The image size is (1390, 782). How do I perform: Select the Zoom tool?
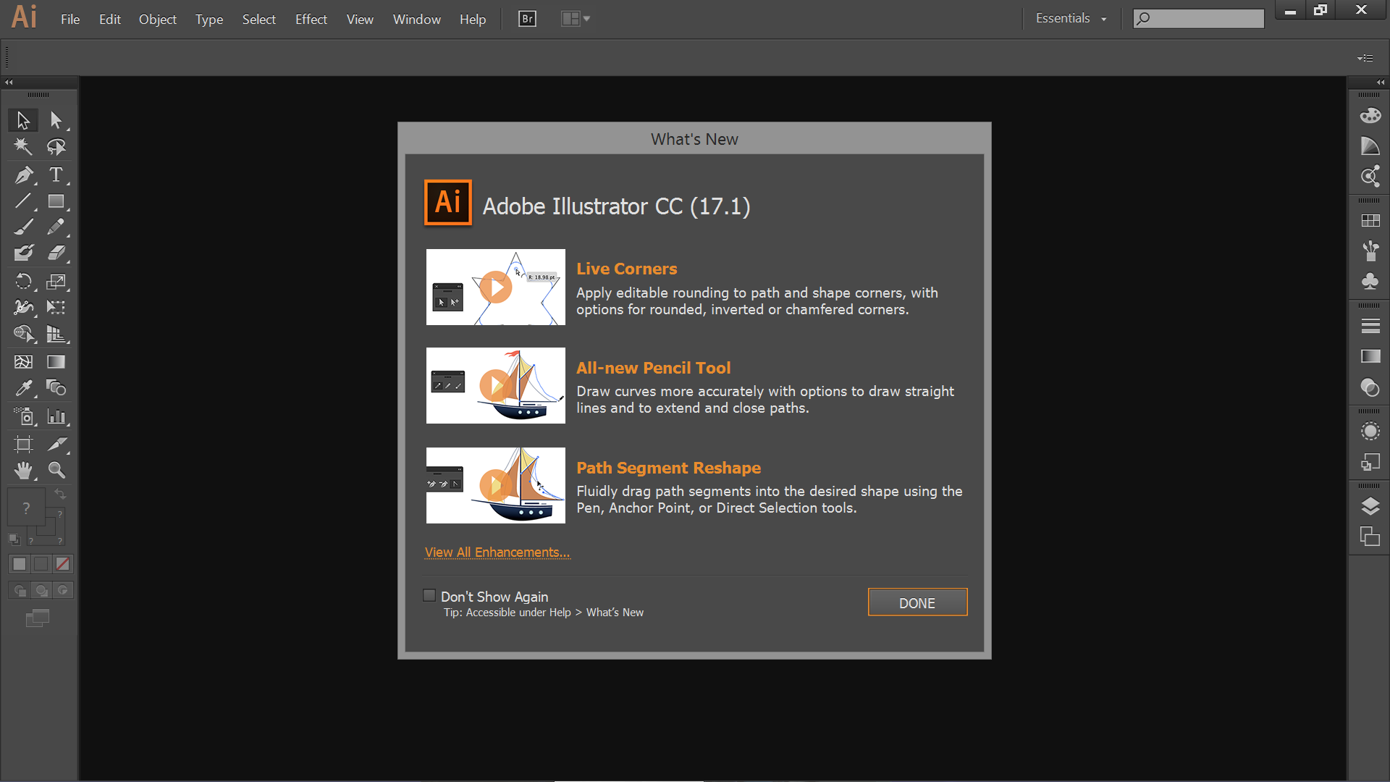(56, 471)
